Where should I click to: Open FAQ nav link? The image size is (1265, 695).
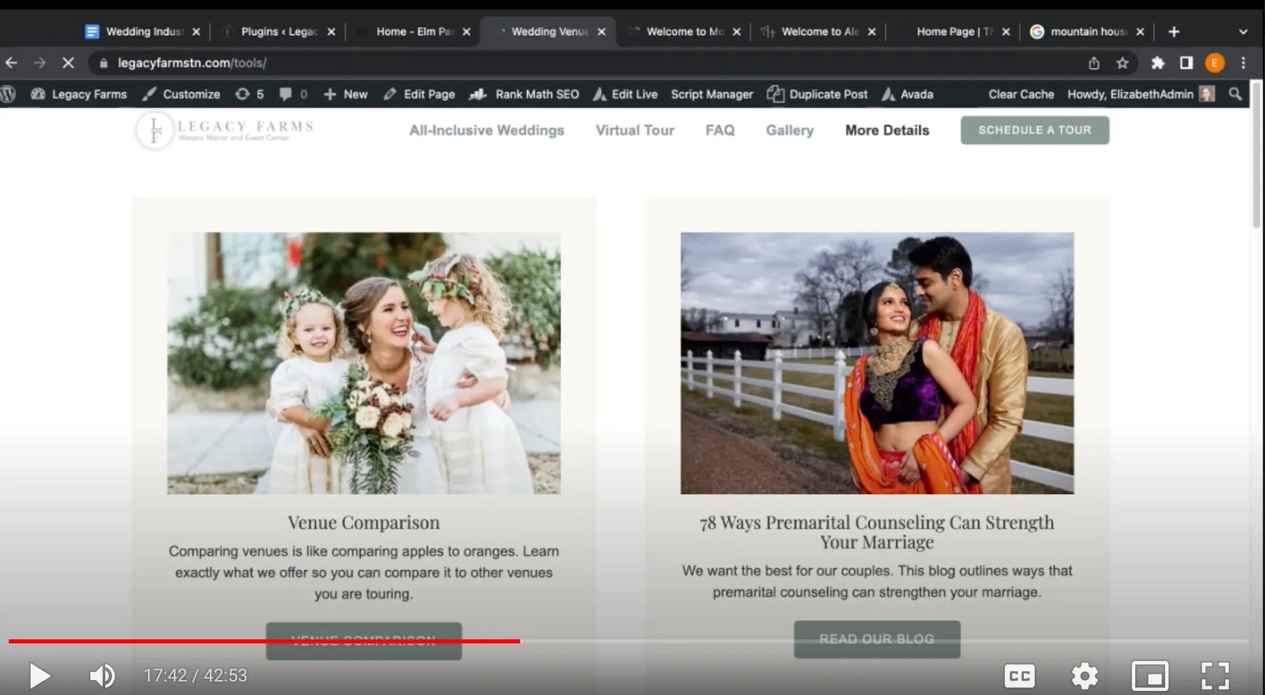click(x=720, y=130)
